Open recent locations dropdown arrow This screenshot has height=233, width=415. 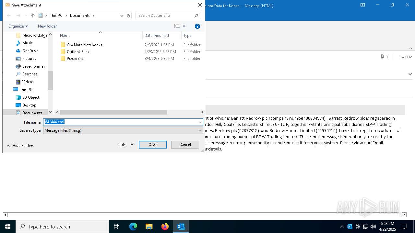click(26, 16)
